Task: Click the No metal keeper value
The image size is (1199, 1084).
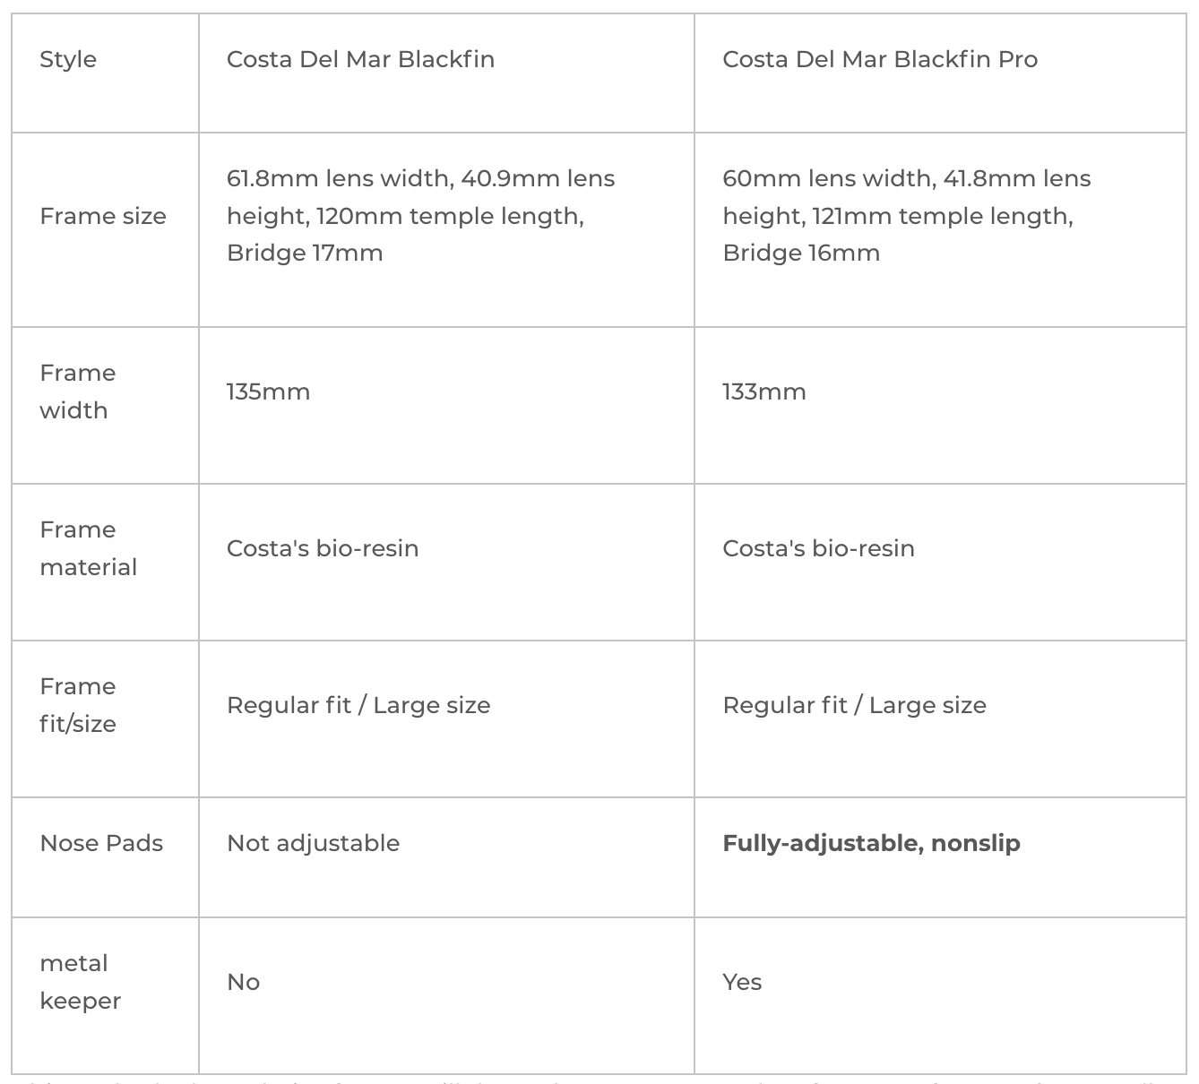Action: coord(243,982)
